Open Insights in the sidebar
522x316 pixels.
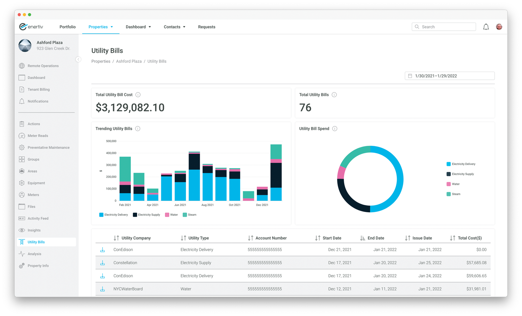30,230
